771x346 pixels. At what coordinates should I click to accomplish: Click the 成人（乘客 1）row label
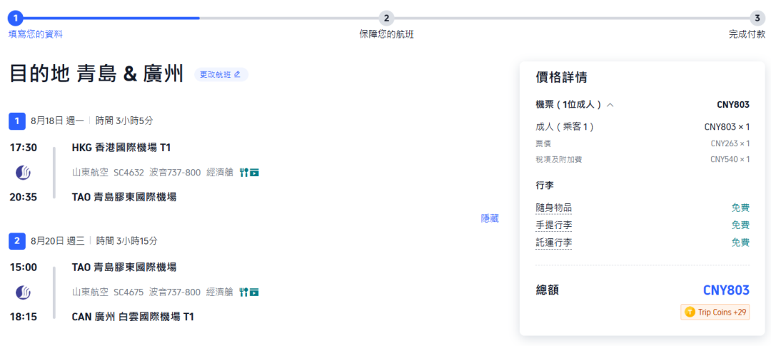pos(565,127)
